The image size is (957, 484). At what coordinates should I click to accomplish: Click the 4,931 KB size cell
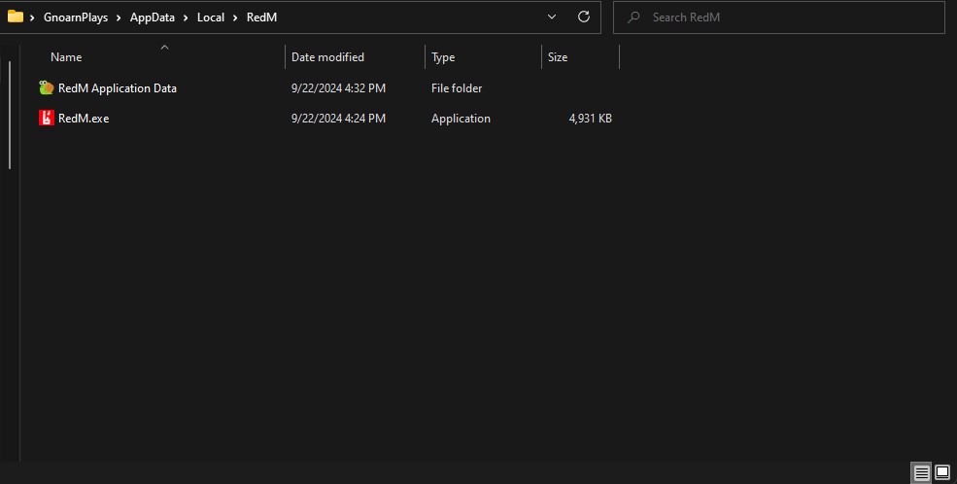(x=590, y=119)
